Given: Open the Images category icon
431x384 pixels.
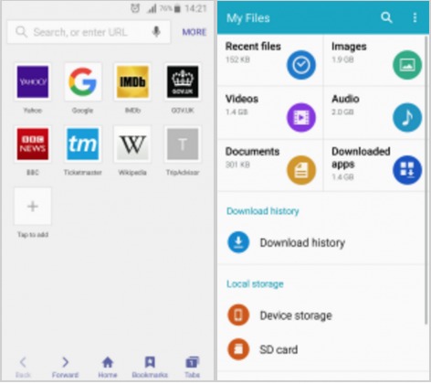Looking at the screenshot, I should (407, 65).
